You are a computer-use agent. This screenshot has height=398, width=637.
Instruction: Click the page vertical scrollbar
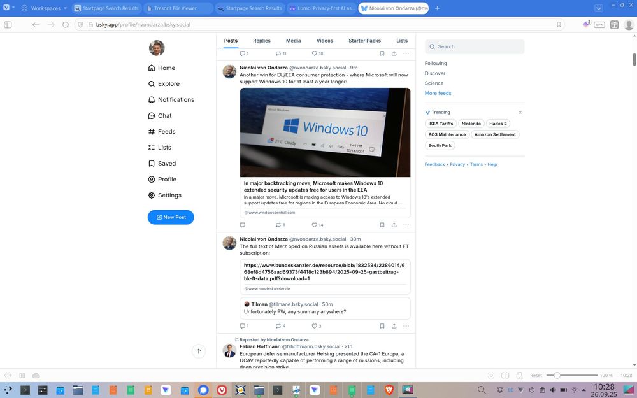(x=634, y=59)
